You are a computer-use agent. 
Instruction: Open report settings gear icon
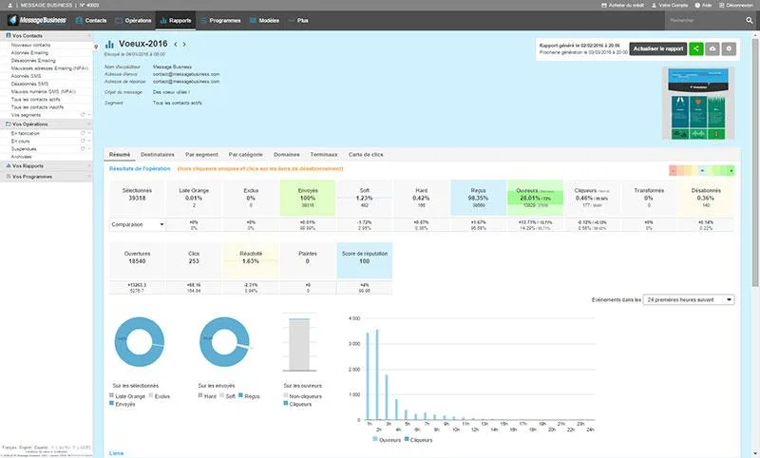pos(729,48)
